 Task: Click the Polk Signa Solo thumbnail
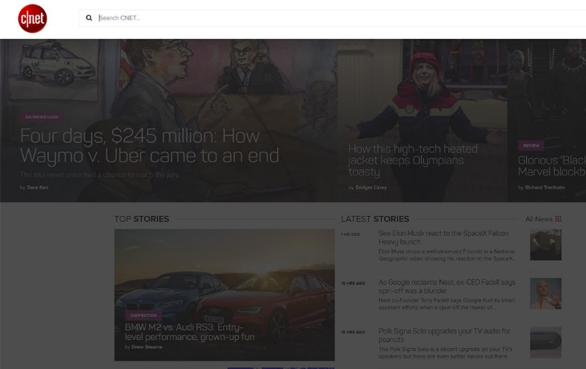coord(546,342)
